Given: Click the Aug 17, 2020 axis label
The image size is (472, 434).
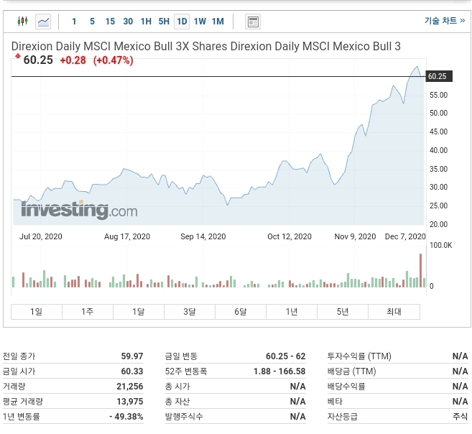Looking at the screenshot, I should point(127,236).
